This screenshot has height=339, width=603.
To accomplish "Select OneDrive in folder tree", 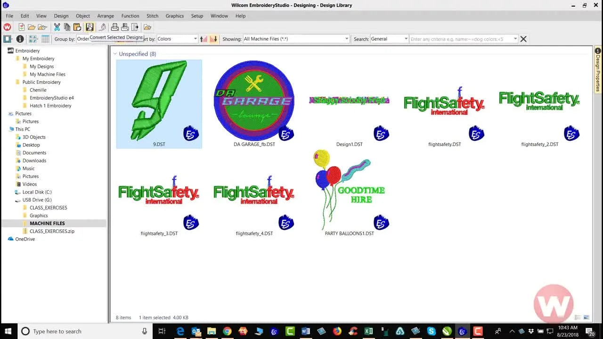I will click(24, 239).
